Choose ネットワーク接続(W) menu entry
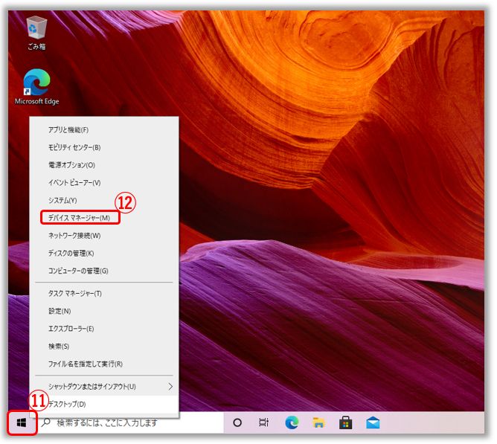Viewport: 497px width, 444px height. (x=104, y=236)
